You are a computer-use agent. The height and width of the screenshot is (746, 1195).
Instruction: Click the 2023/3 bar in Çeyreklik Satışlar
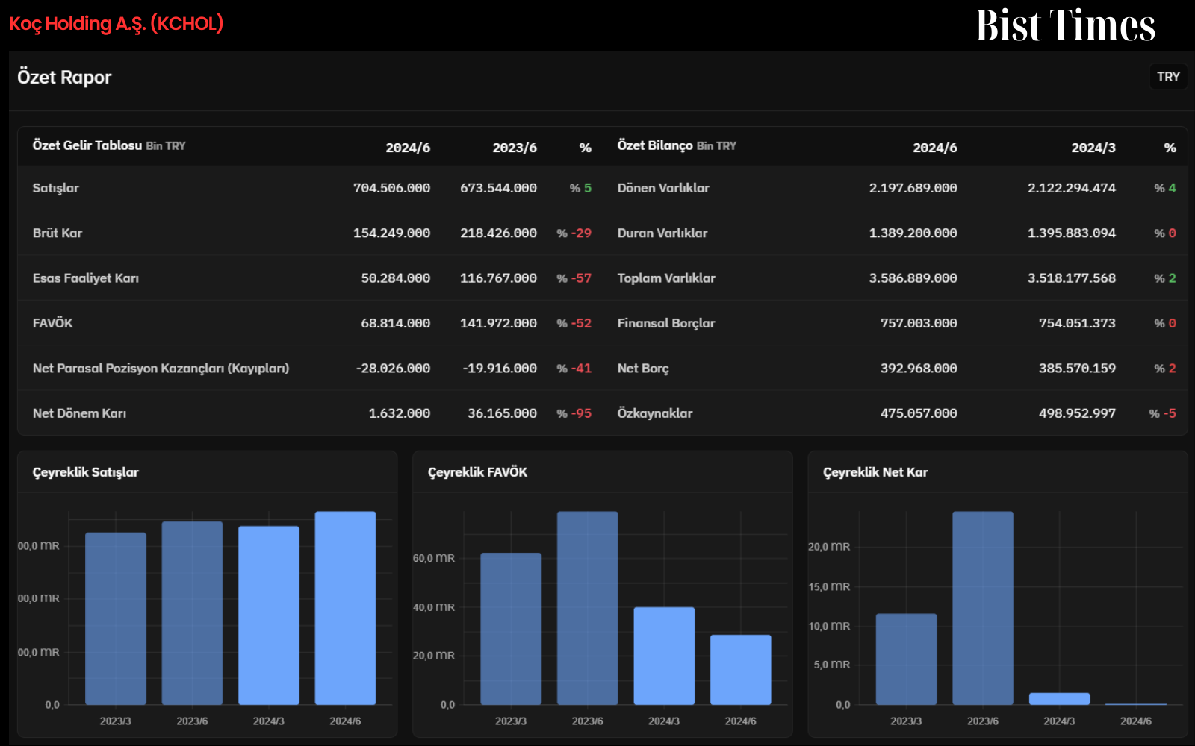(x=116, y=618)
